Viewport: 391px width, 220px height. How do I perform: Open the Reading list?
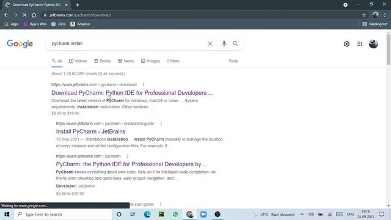point(375,24)
